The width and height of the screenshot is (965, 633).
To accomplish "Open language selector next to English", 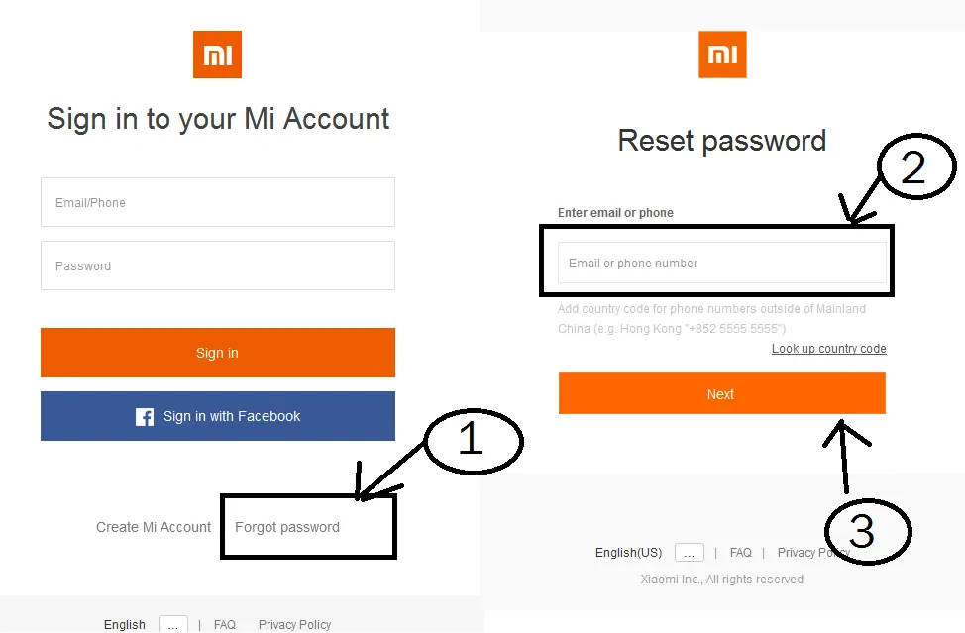I will [x=173, y=625].
